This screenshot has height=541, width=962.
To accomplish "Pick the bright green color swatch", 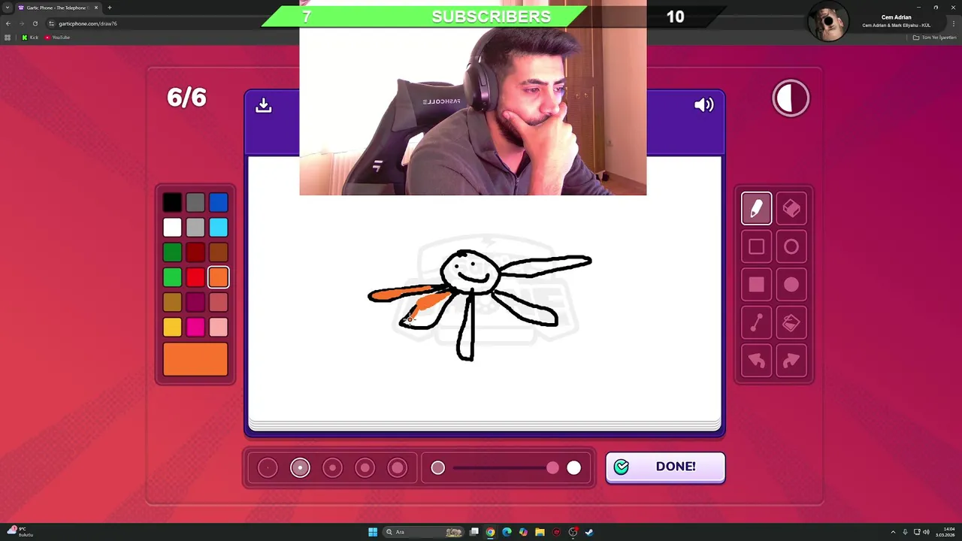I will click(172, 277).
